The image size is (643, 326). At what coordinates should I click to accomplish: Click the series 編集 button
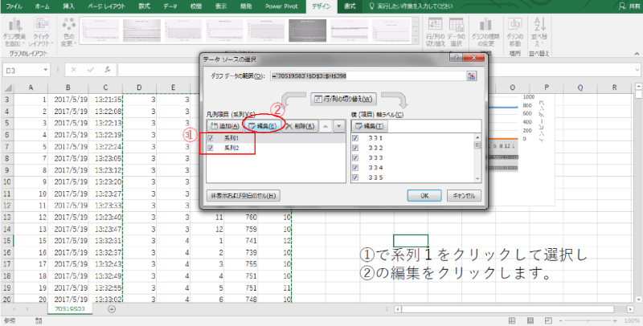pos(263,126)
